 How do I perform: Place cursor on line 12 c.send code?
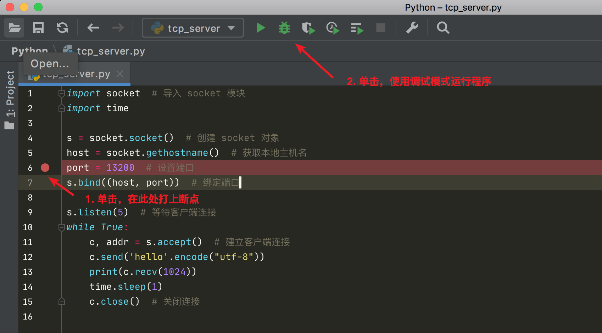pos(177,257)
